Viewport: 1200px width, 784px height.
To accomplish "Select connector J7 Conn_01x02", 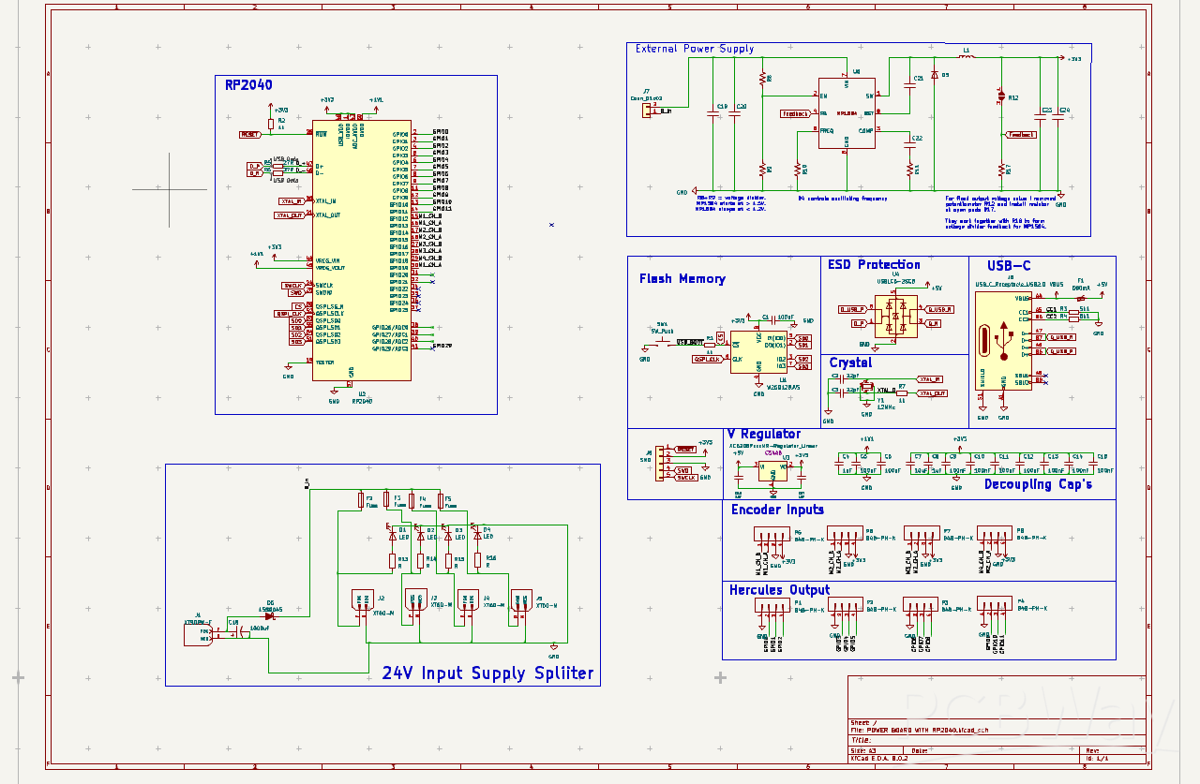I will (x=646, y=111).
